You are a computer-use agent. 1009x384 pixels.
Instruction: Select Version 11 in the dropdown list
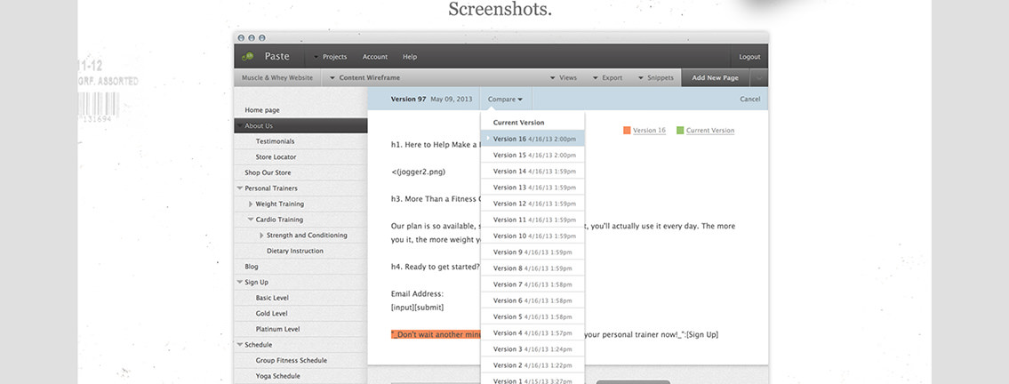click(533, 220)
